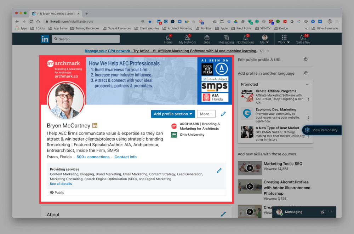This screenshot has width=354, height=234.
Task: Open the Jobs briefcase icon
Action: coord(207,39)
